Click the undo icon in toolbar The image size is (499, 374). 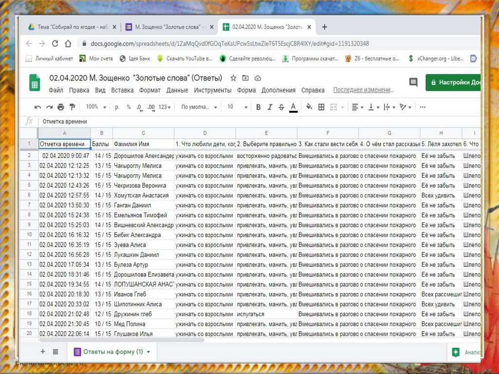point(38,107)
